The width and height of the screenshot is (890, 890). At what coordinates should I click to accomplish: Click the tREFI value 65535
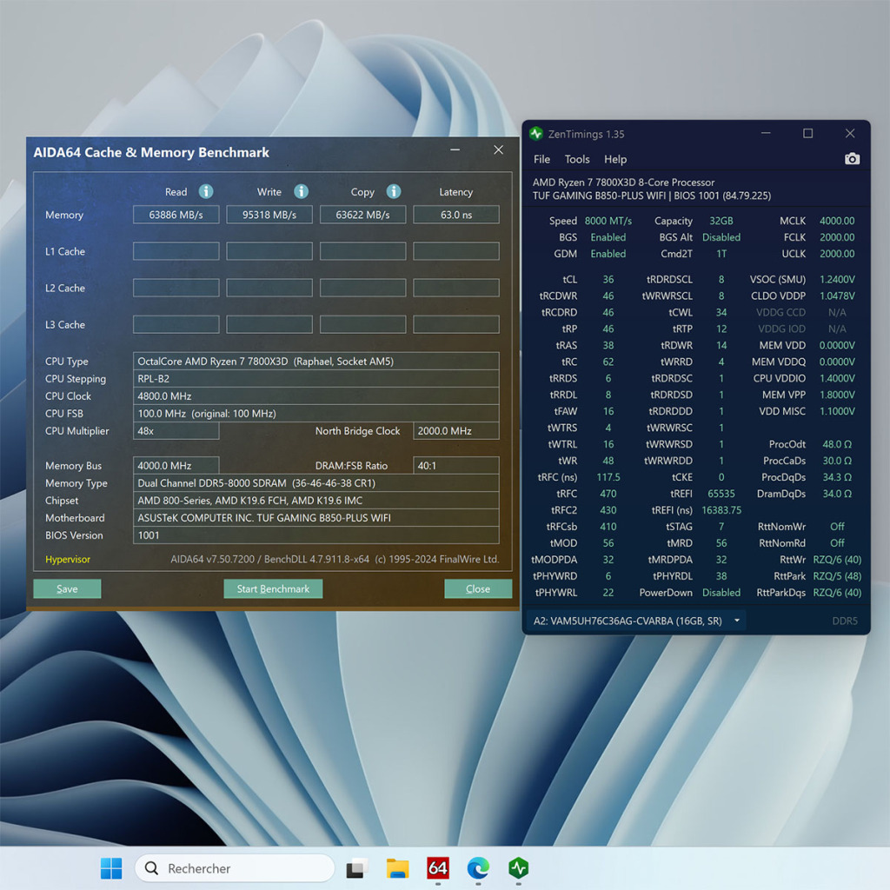coord(721,494)
